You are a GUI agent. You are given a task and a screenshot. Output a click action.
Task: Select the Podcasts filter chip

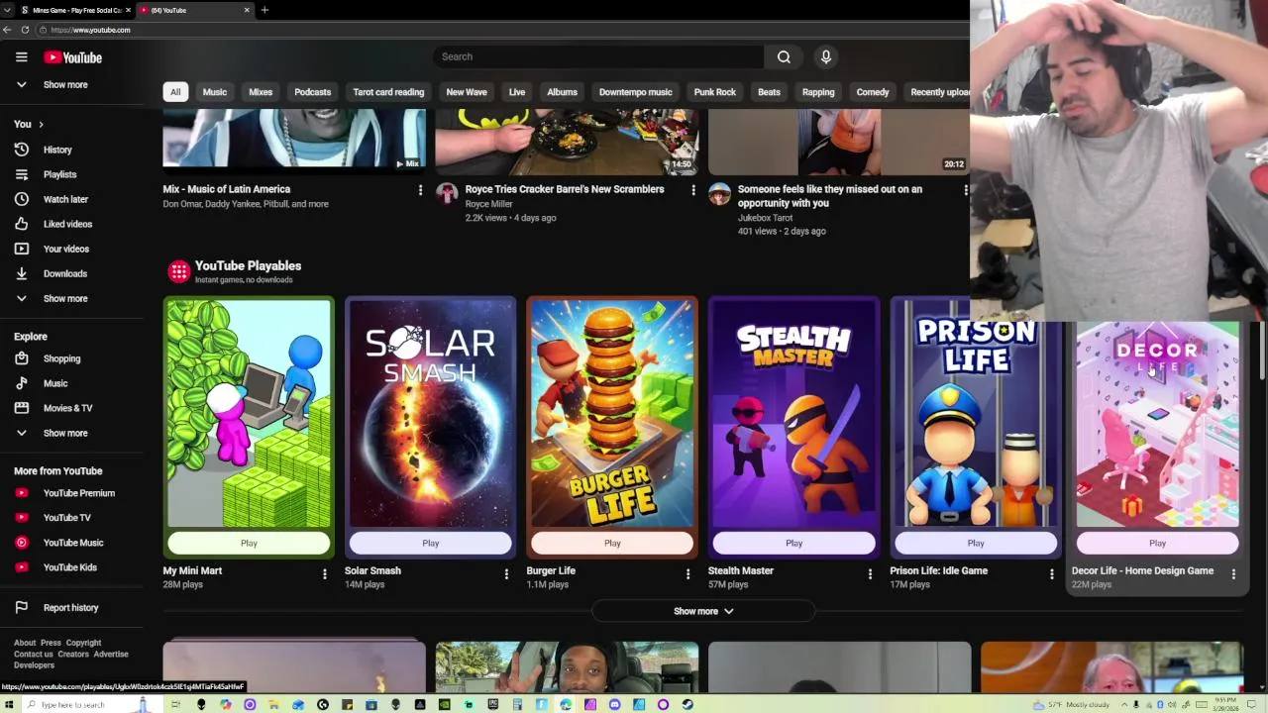[x=313, y=92]
